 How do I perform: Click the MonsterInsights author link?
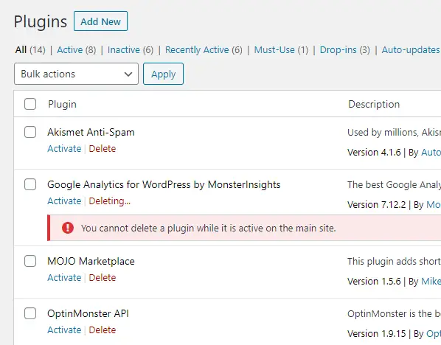click(434, 205)
